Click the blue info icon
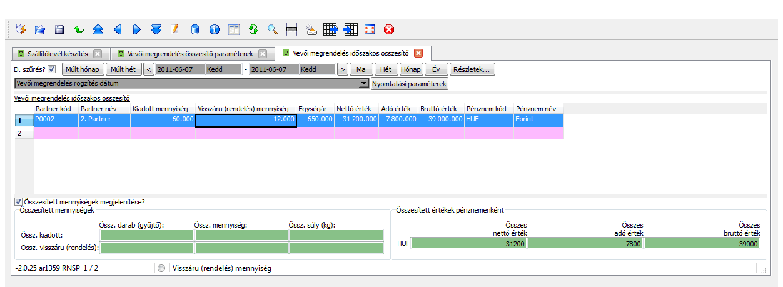The image size is (783, 287). (x=214, y=29)
